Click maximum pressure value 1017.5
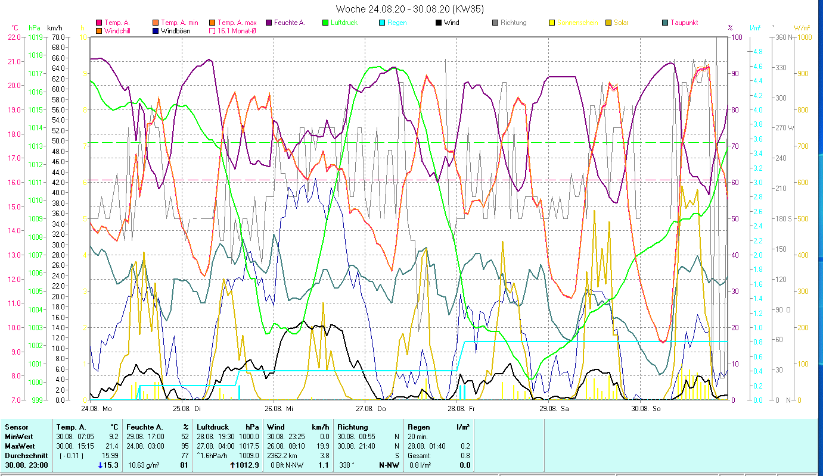 pos(249,446)
